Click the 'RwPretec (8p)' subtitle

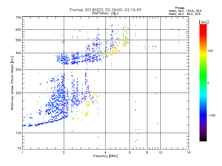click(105, 13)
